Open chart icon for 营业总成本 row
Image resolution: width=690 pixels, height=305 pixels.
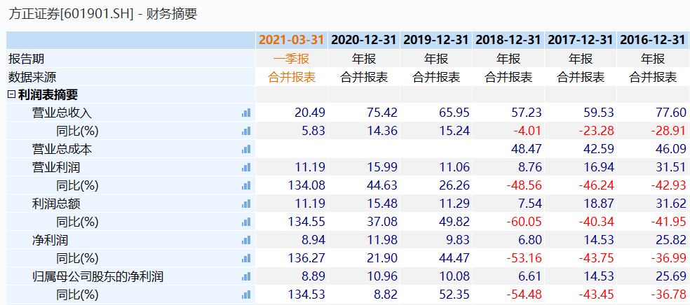[x=246, y=149]
